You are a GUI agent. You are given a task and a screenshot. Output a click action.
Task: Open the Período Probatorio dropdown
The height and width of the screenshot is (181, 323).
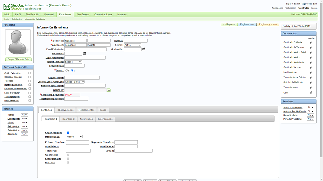(x=310, y=119)
